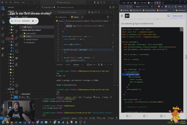Open Accounts menu in inner VS Code window

[x=17, y=85]
